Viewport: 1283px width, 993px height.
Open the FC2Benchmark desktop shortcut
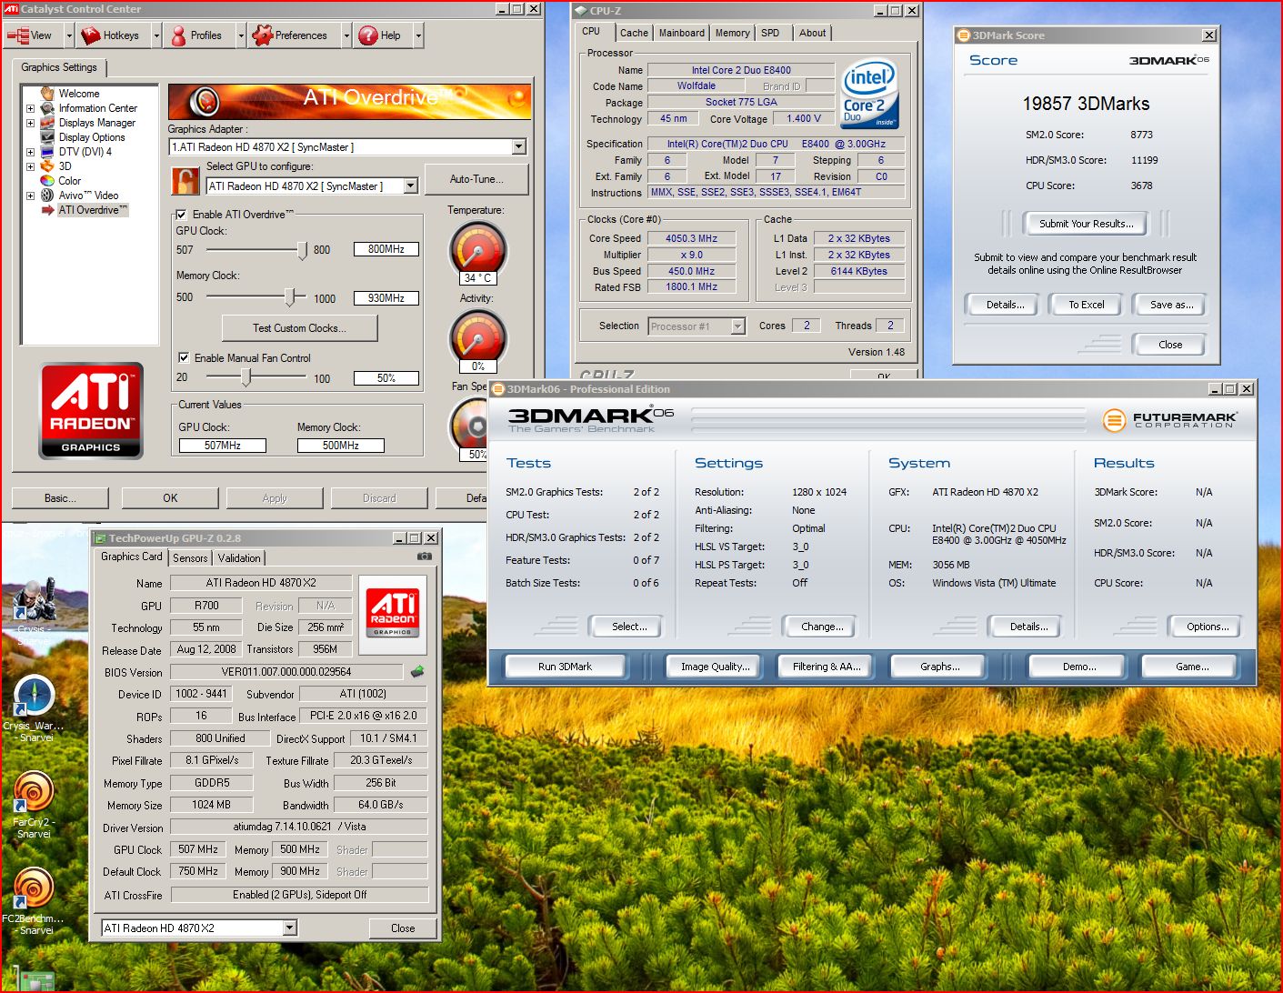34,900
